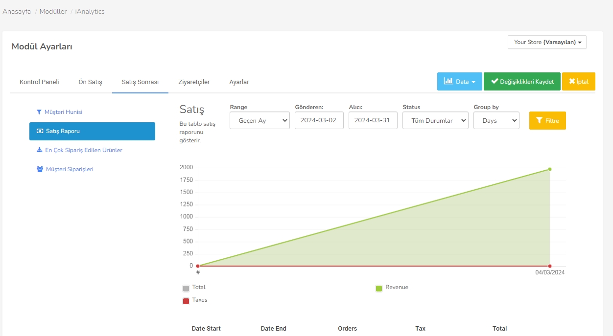Viewport: 613px width, 336px height.
Task: Toggle the Taxes series in chart legend
Action: 186,301
